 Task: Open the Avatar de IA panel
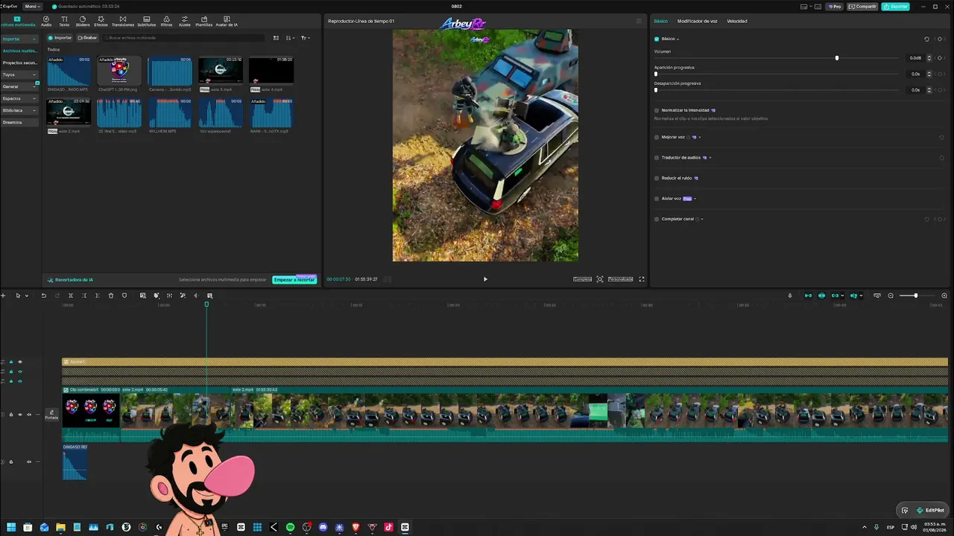(227, 21)
